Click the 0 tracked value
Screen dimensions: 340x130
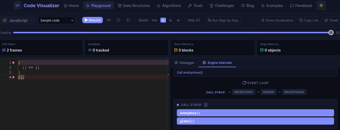101,50
